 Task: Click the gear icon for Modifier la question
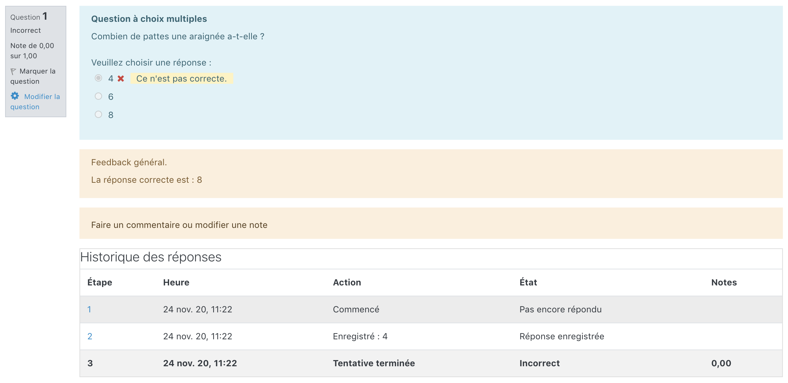coord(15,96)
